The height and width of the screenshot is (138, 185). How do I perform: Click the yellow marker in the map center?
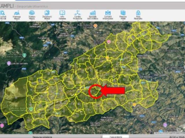tap(107, 58)
